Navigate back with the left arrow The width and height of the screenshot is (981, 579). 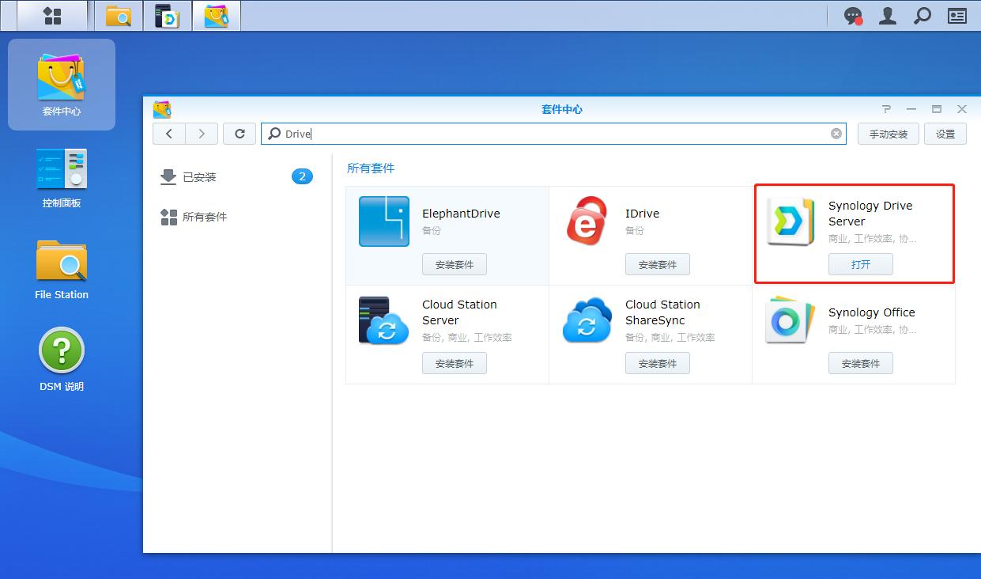tap(168, 133)
